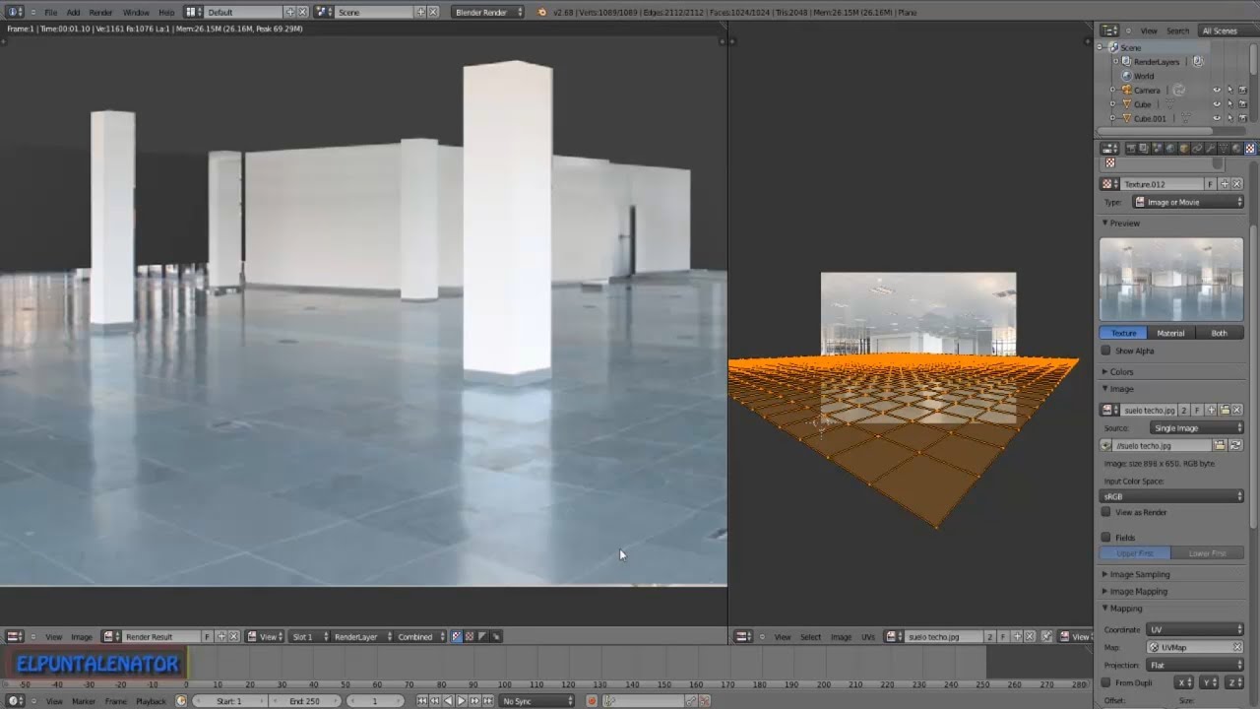The image size is (1260, 709).
Task: Open the Scene properties tab icon
Action: 1157,149
